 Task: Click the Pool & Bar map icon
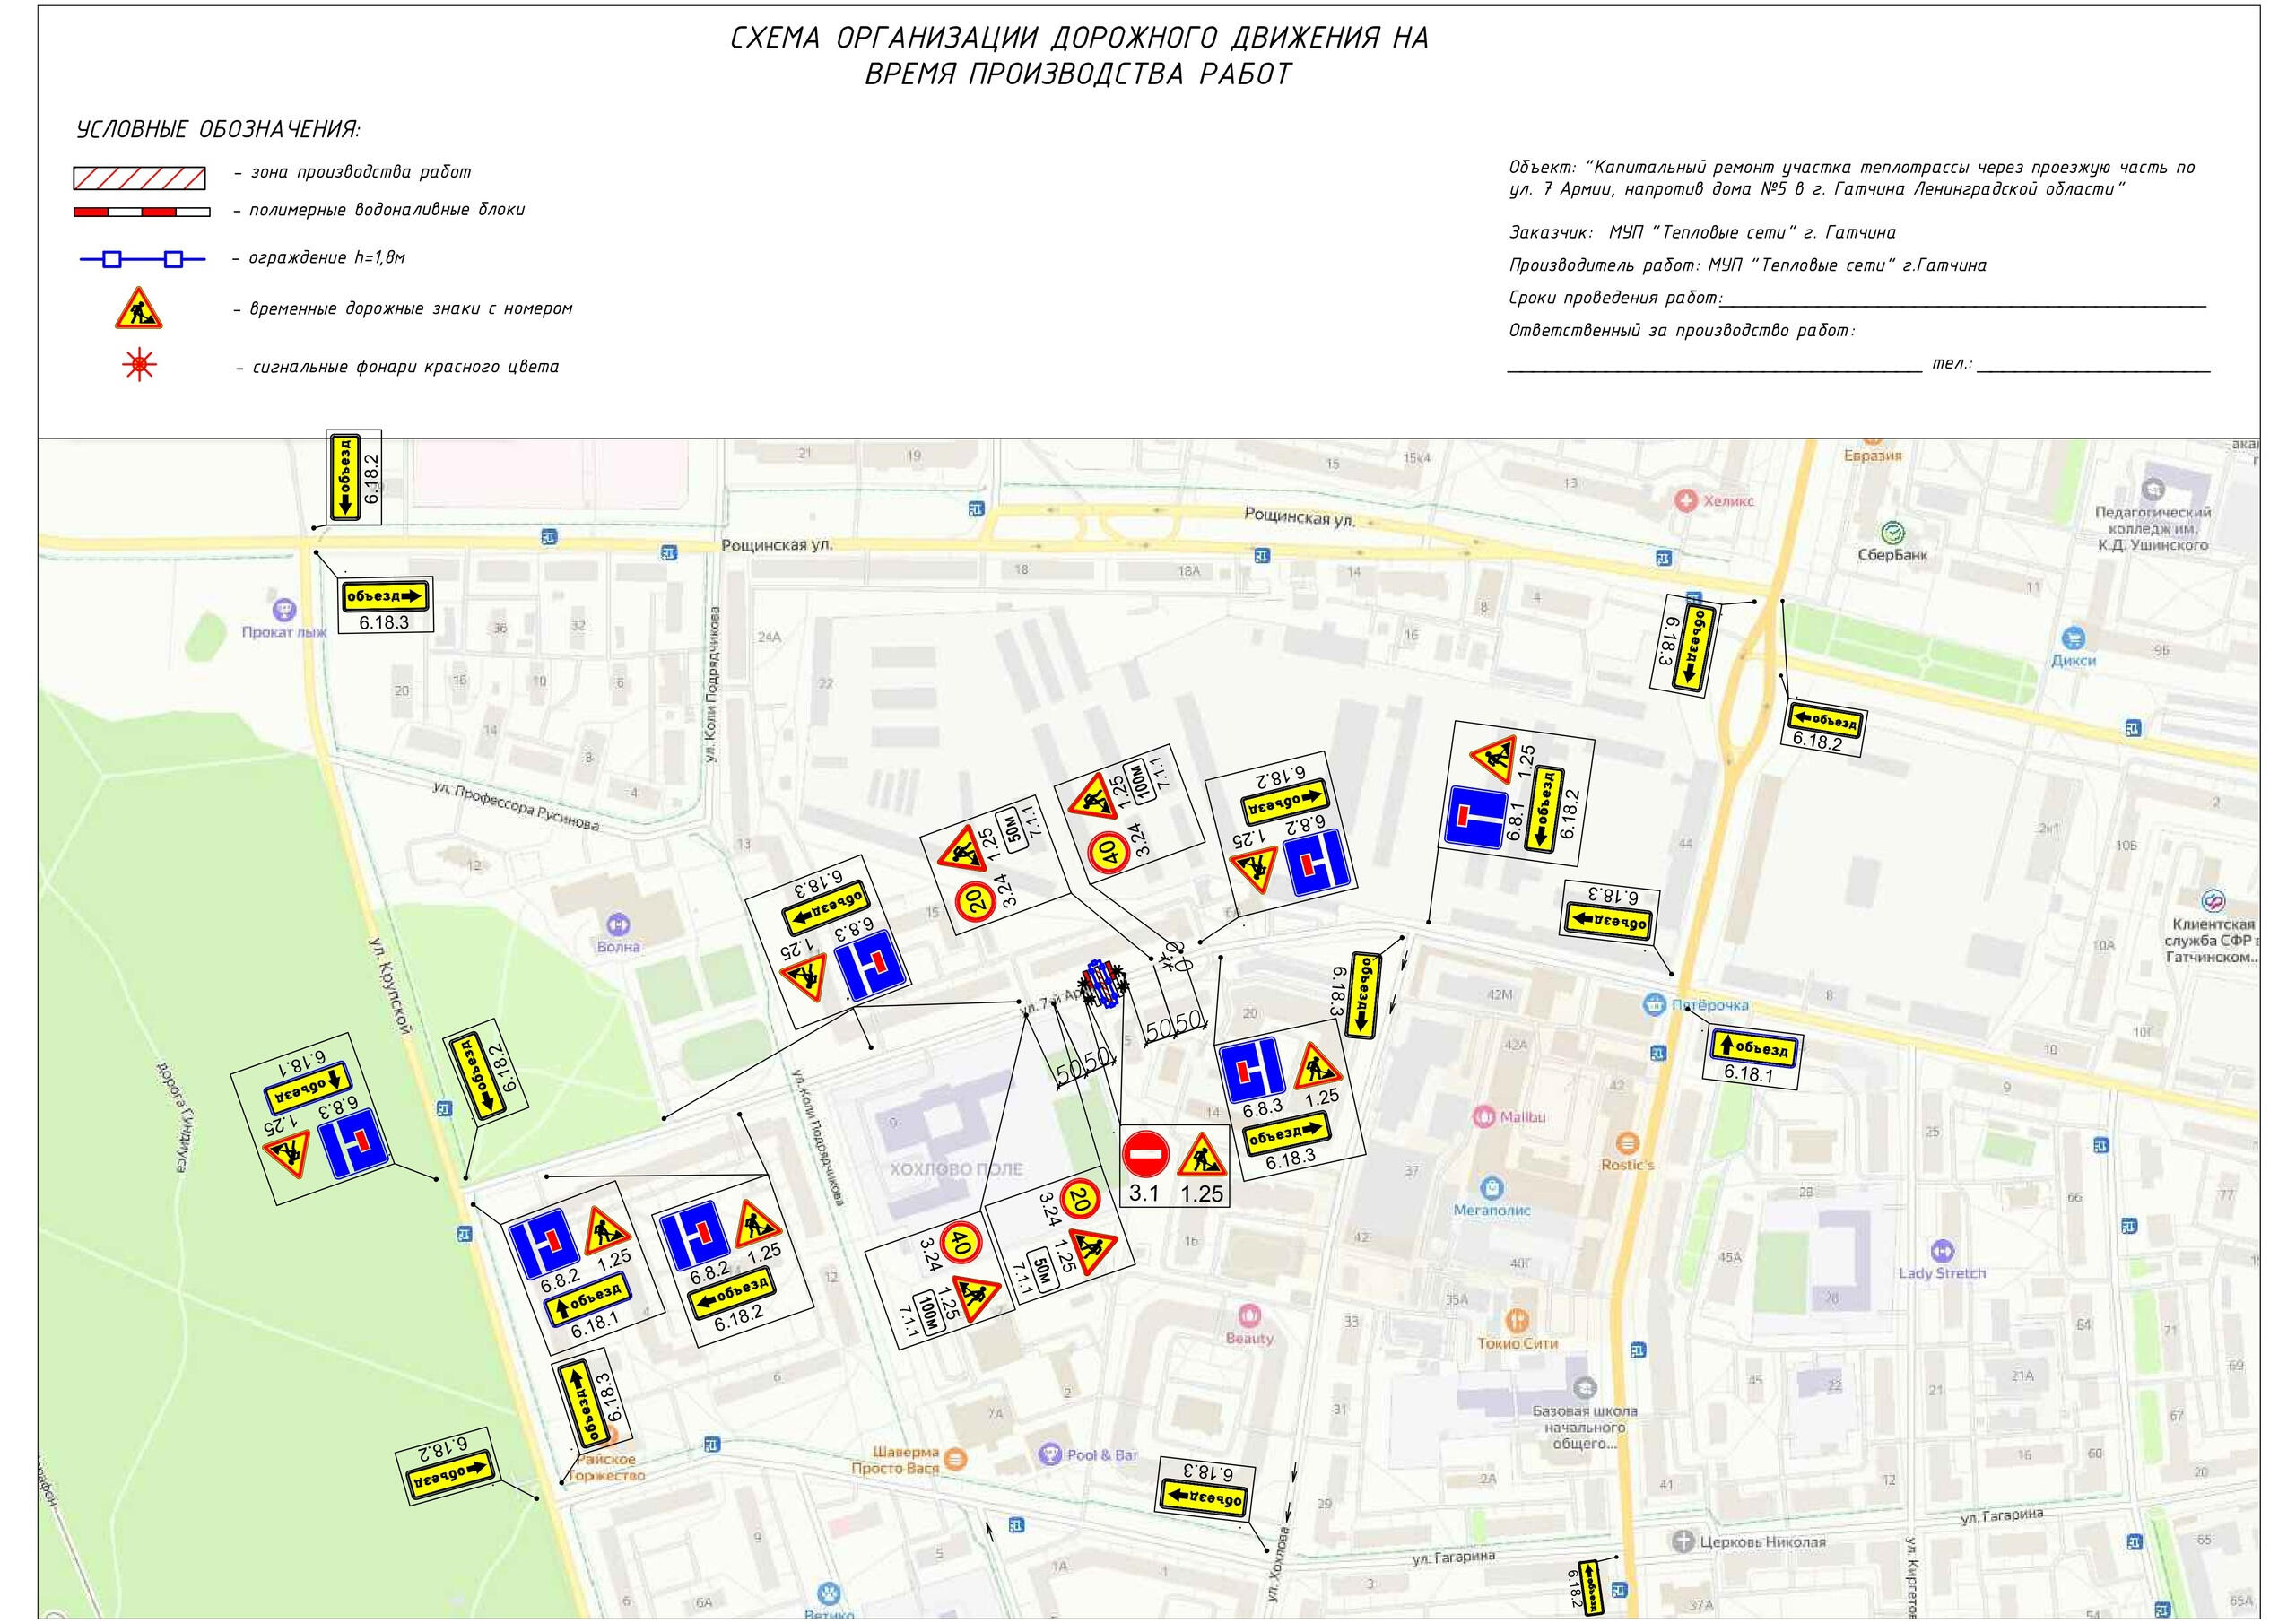point(1049,1454)
